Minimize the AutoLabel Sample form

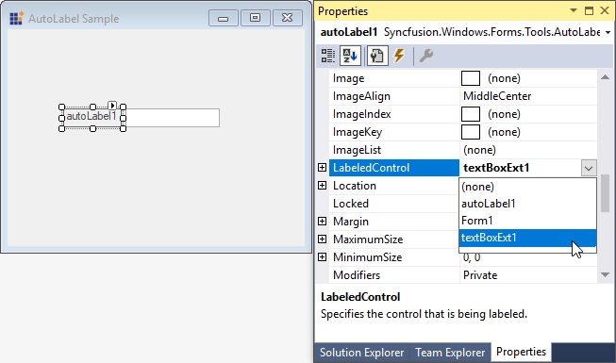(224, 18)
